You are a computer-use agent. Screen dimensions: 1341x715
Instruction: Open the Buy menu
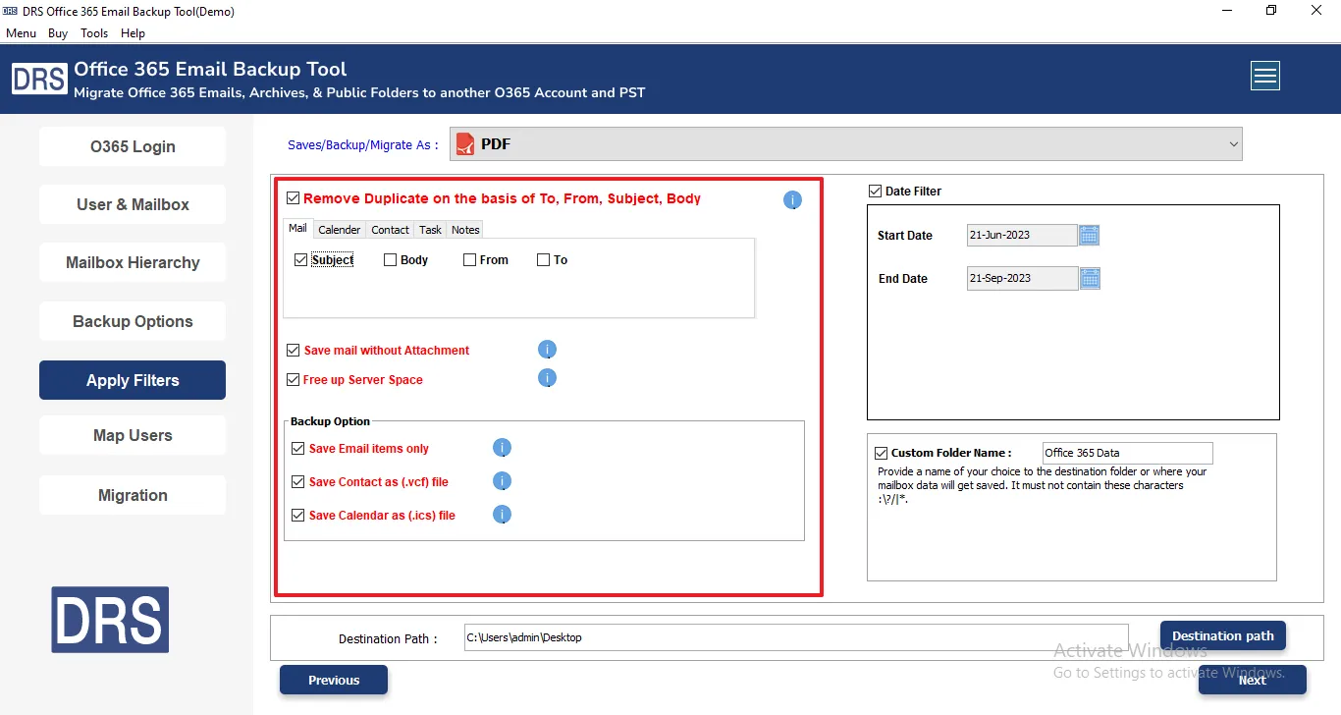click(x=58, y=32)
